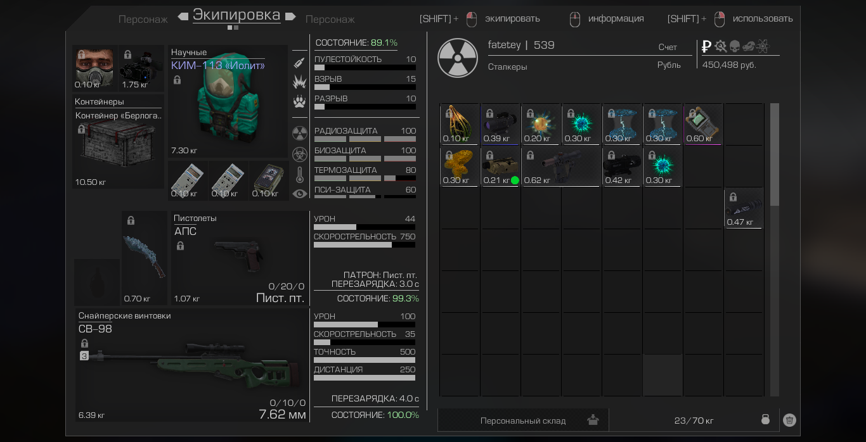The image size is (866, 442).
Task: Click the blue crystal knife slot
Action: pyautogui.click(x=145, y=258)
